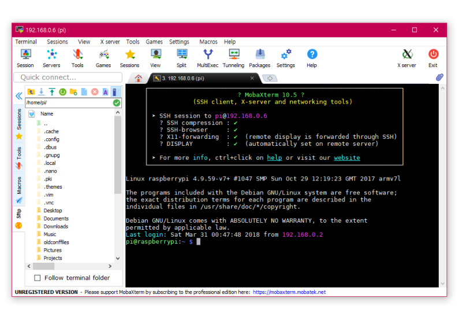Click the red Sftp delete icon
Image resolution: width=462 pixels, height=320 pixels.
95,92
